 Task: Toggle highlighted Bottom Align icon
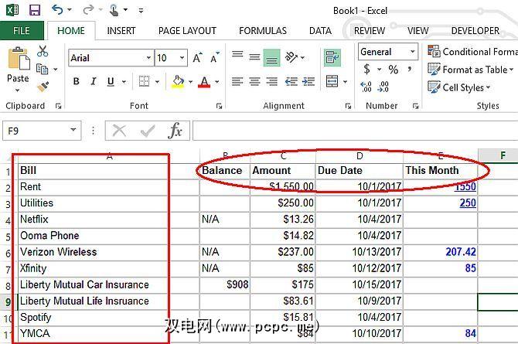tap(272, 58)
